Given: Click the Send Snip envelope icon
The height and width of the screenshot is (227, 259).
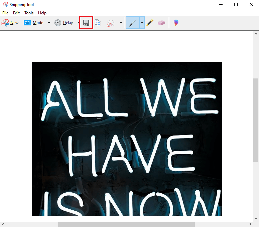Looking at the screenshot, I should 111,23.
